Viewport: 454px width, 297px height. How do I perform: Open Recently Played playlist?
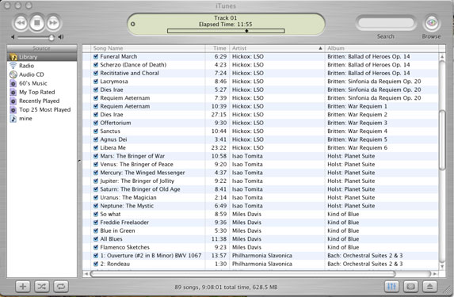point(42,101)
